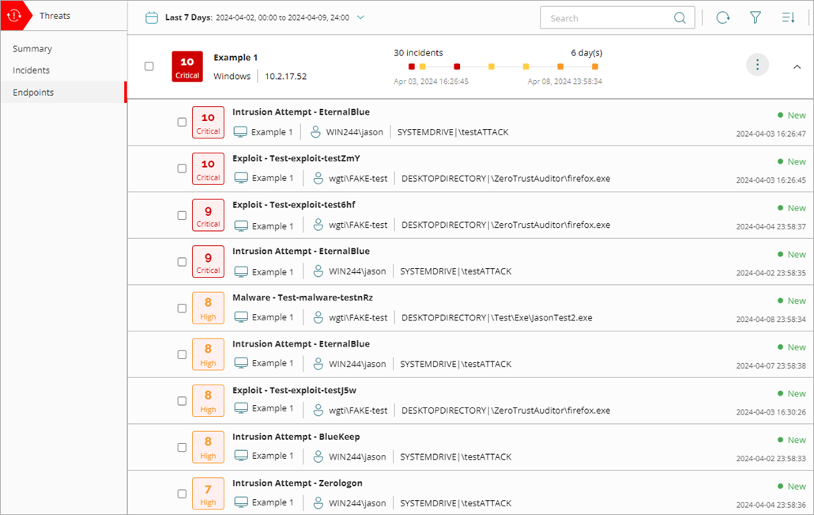The width and height of the screenshot is (814, 515).
Task: Click the refresh icon to reload threats
Action: pos(722,17)
